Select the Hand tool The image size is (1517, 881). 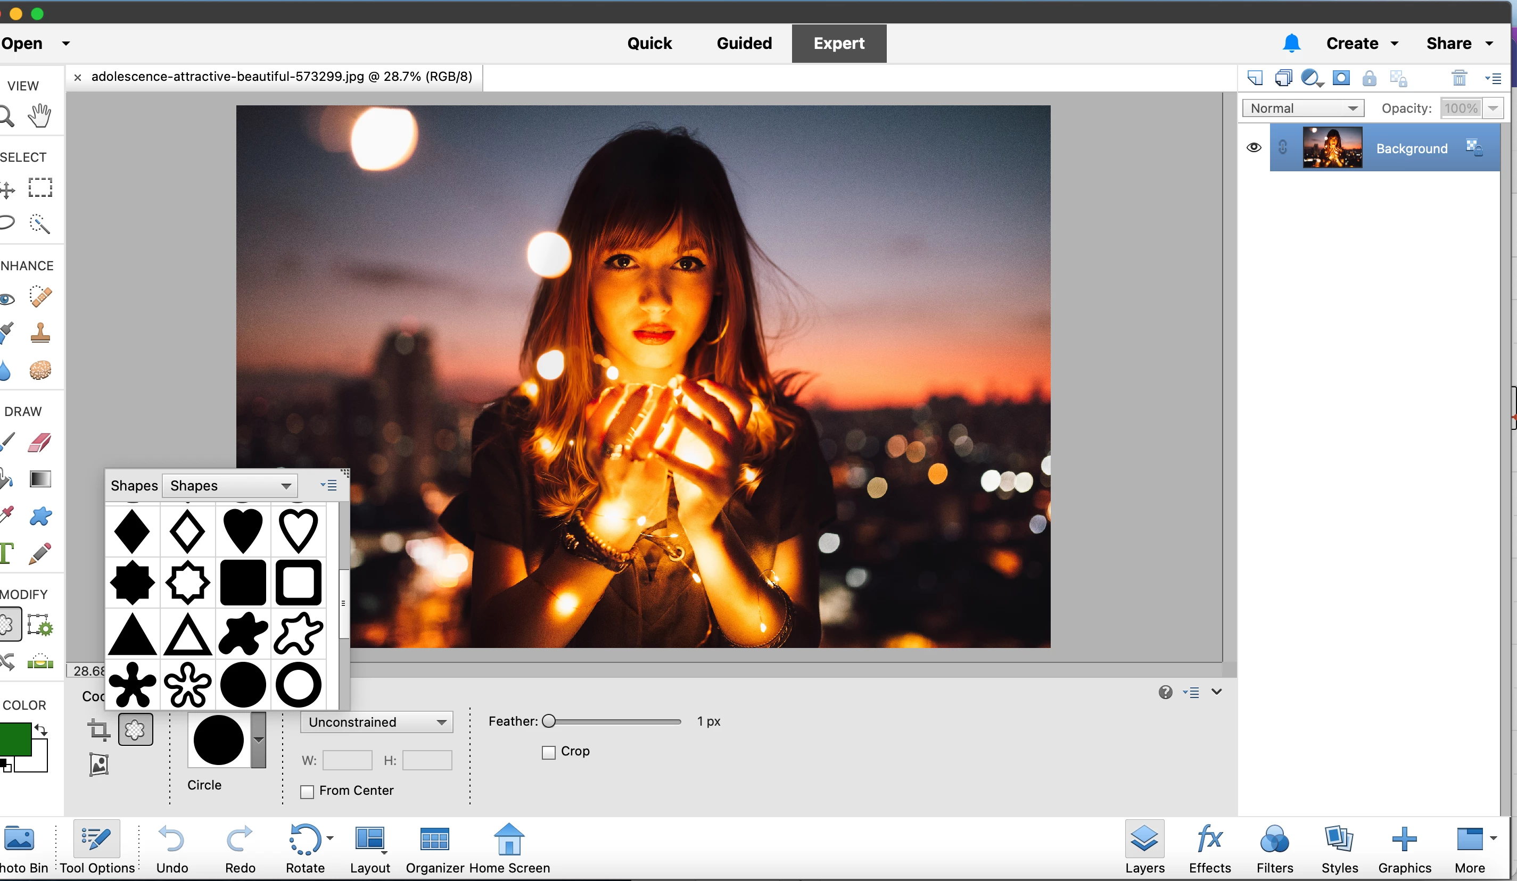point(40,115)
